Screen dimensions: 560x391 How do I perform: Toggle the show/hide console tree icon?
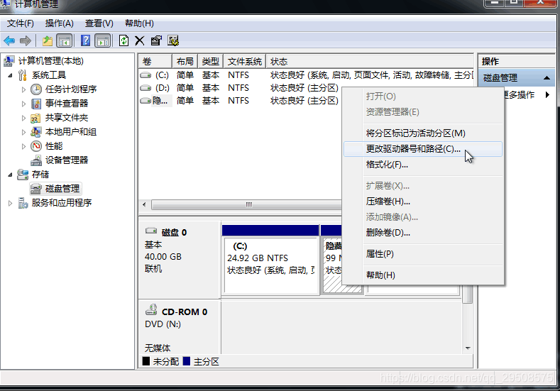click(65, 40)
